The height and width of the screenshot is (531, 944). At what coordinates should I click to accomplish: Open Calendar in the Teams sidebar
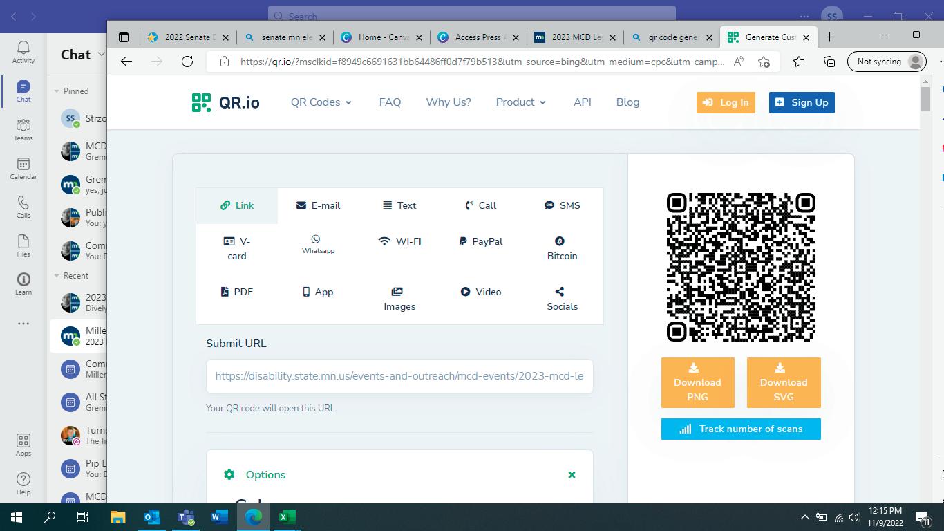[23, 168]
